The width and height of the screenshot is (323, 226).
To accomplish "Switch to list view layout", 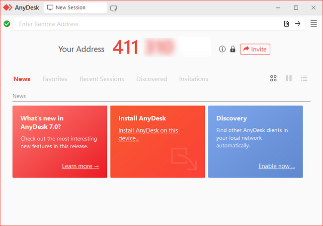I will [x=304, y=78].
